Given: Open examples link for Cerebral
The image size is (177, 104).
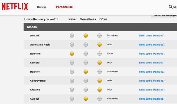Looking at the screenshot, I should click(152, 63).
